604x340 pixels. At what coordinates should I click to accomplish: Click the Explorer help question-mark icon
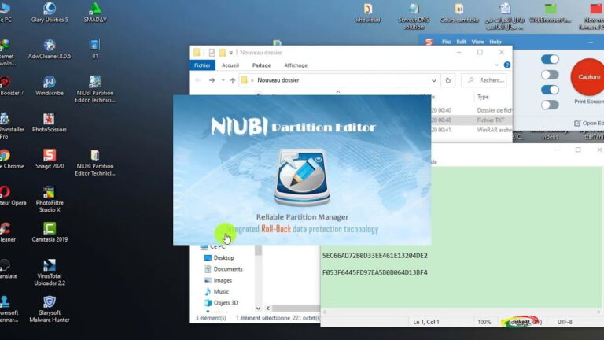pos(507,65)
